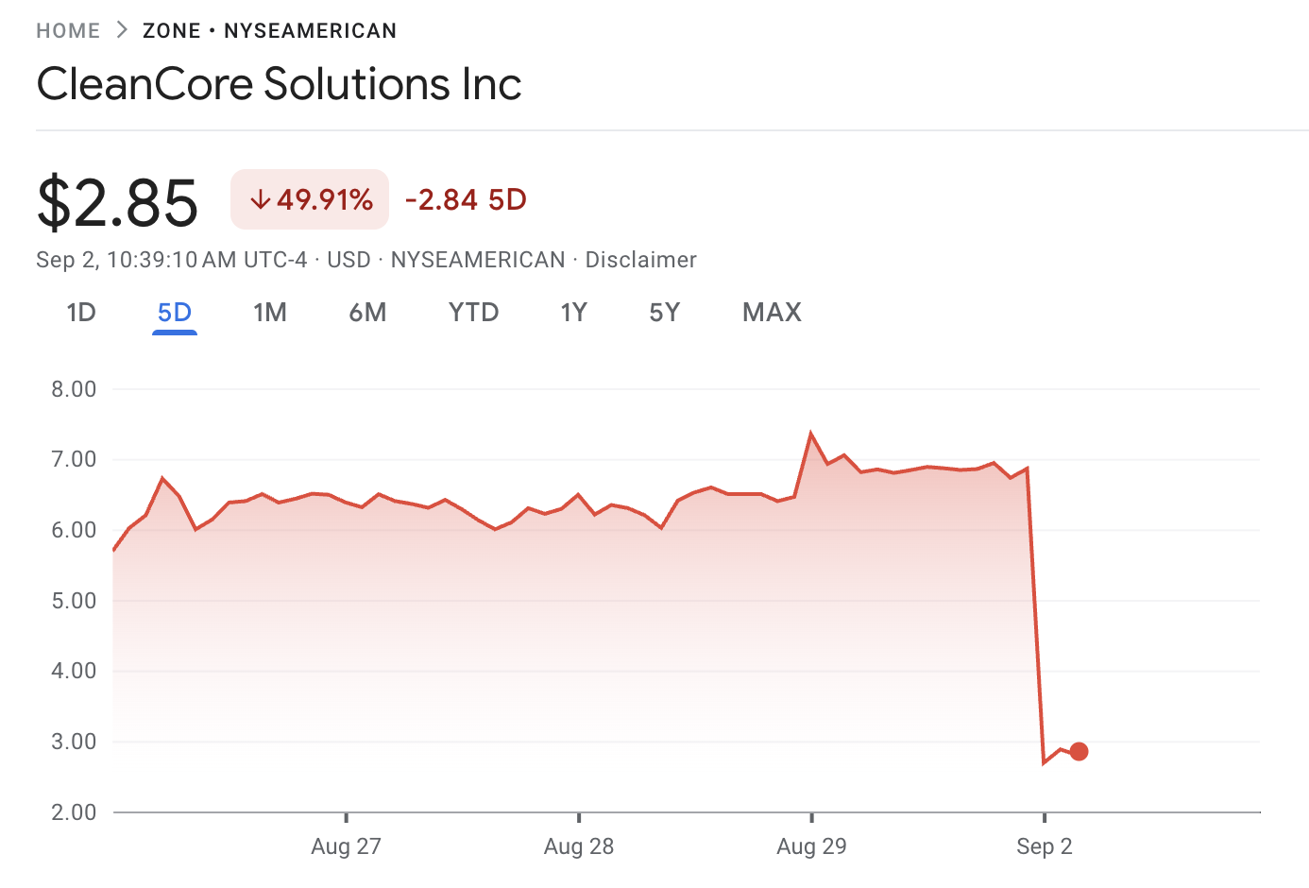Select the 1M chart view
The width and height of the screenshot is (1309, 888).
coord(270,312)
